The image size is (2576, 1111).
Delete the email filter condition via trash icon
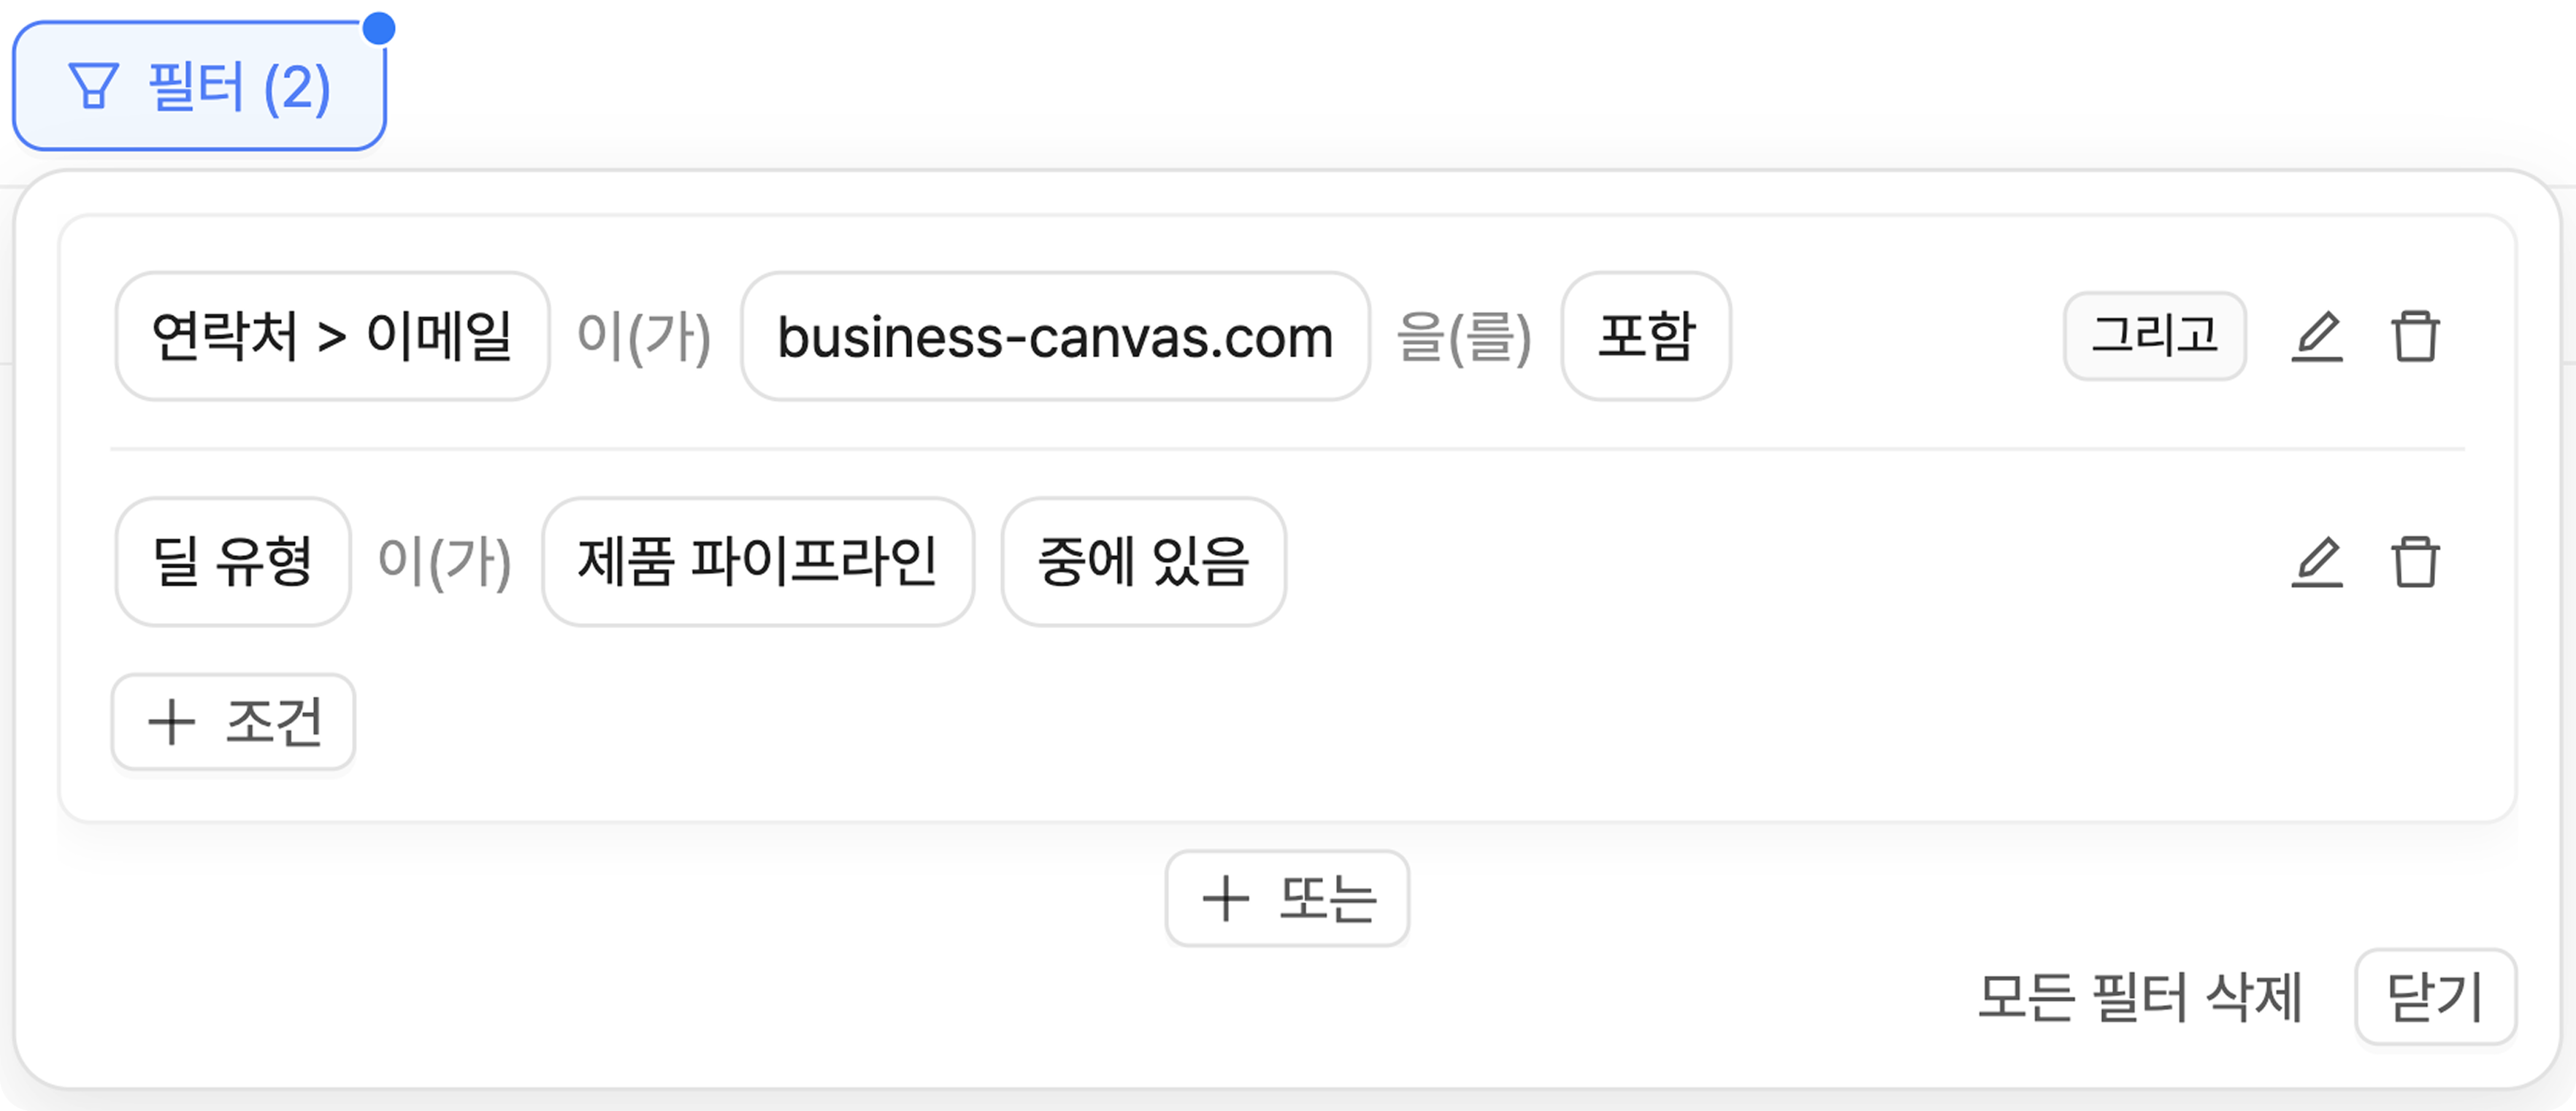pos(2415,336)
